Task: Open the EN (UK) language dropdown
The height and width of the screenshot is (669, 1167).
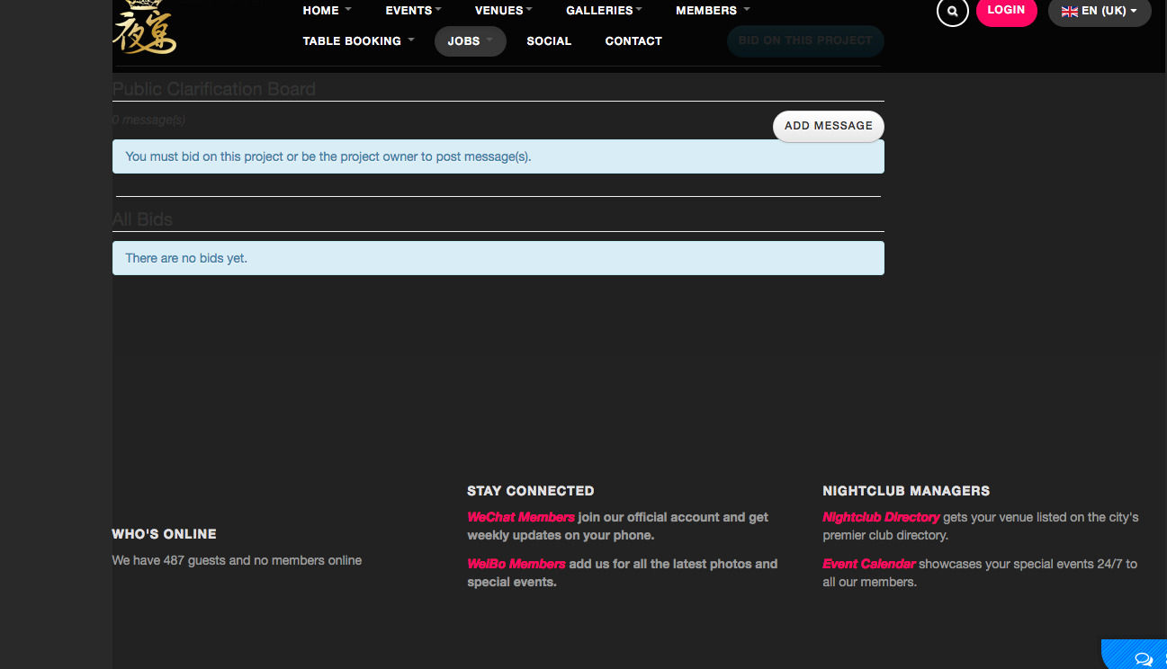Action: click(1100, 12)
